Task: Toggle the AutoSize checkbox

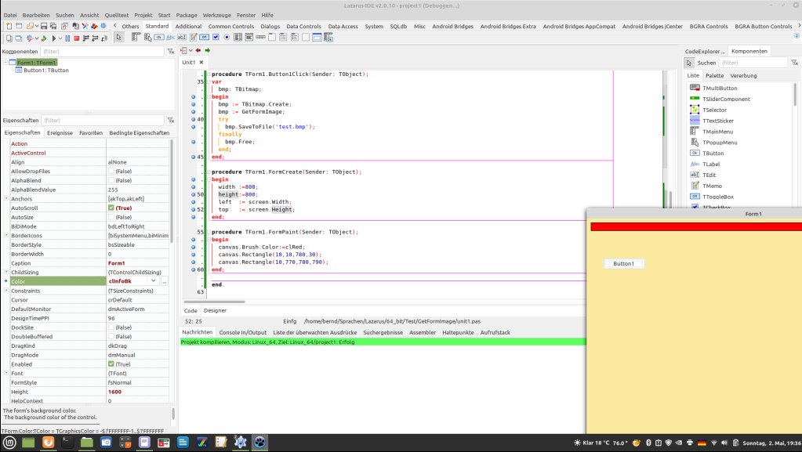Action: coord(111,217)
